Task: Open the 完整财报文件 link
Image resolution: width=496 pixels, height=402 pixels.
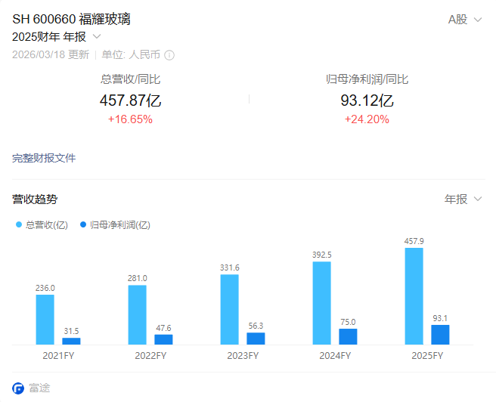Action: click(44, 158)
